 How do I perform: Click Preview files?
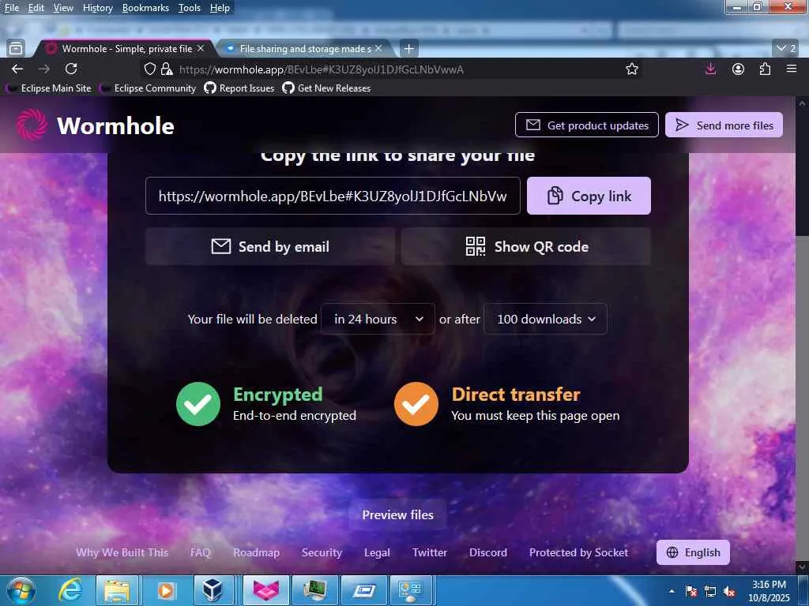(398, 514)
